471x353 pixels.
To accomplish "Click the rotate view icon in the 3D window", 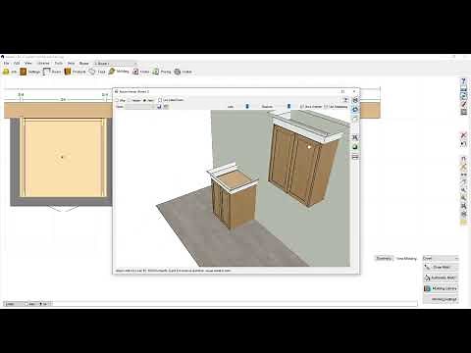I will (x=355, y=110).
